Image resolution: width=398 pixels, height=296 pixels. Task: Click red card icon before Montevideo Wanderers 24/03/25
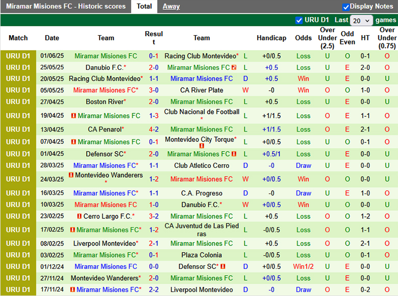(71, 175)
